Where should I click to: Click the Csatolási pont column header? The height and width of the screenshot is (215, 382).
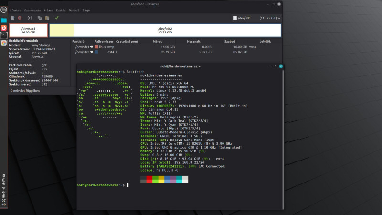point(127,42)
